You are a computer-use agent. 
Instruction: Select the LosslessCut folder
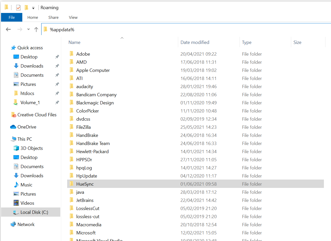(88, 208)
